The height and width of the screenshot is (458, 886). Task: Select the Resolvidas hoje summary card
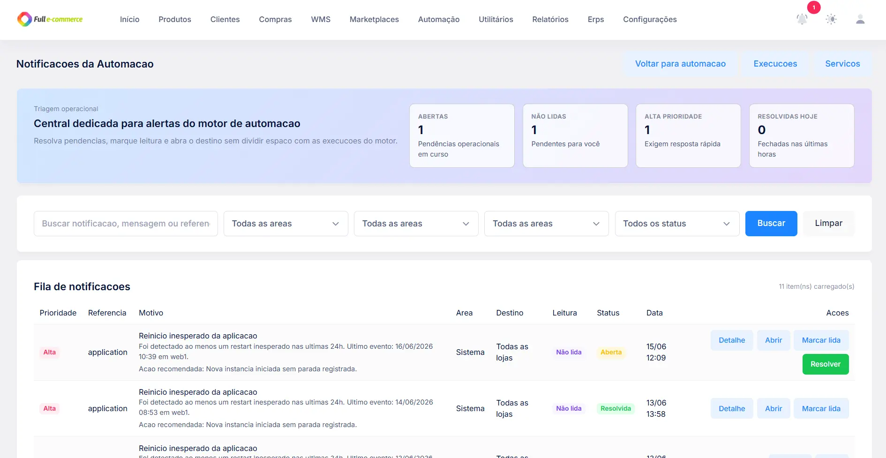click(x=802, y=135)
